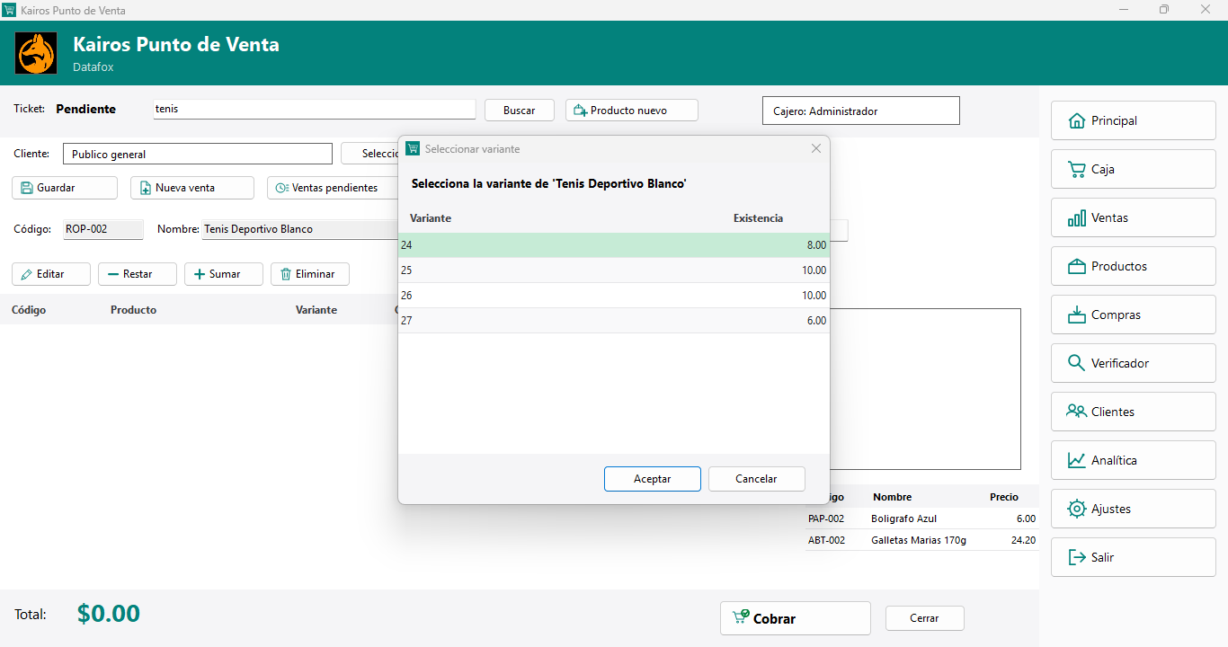Click Cancelar in the variant dialog
1228x647 pixels.
(x=756, y=479)
